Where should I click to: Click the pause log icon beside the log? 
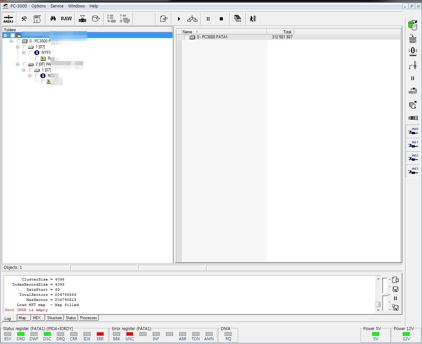pos(395,298)
